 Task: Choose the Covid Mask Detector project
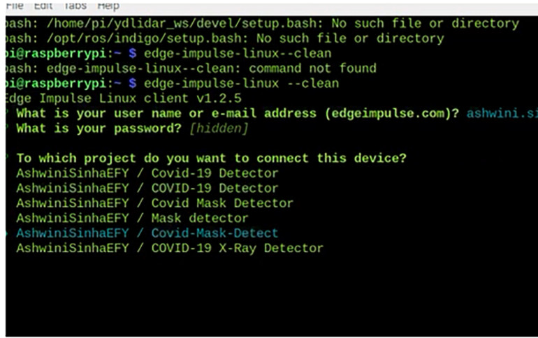(154, 203)
